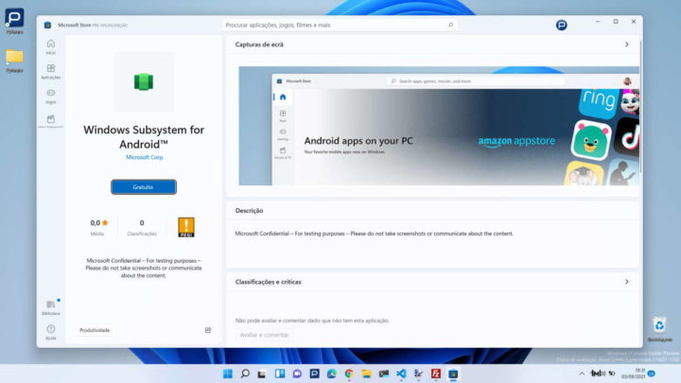Click the Store search input field
681x383 pixels.
point(339,25)
